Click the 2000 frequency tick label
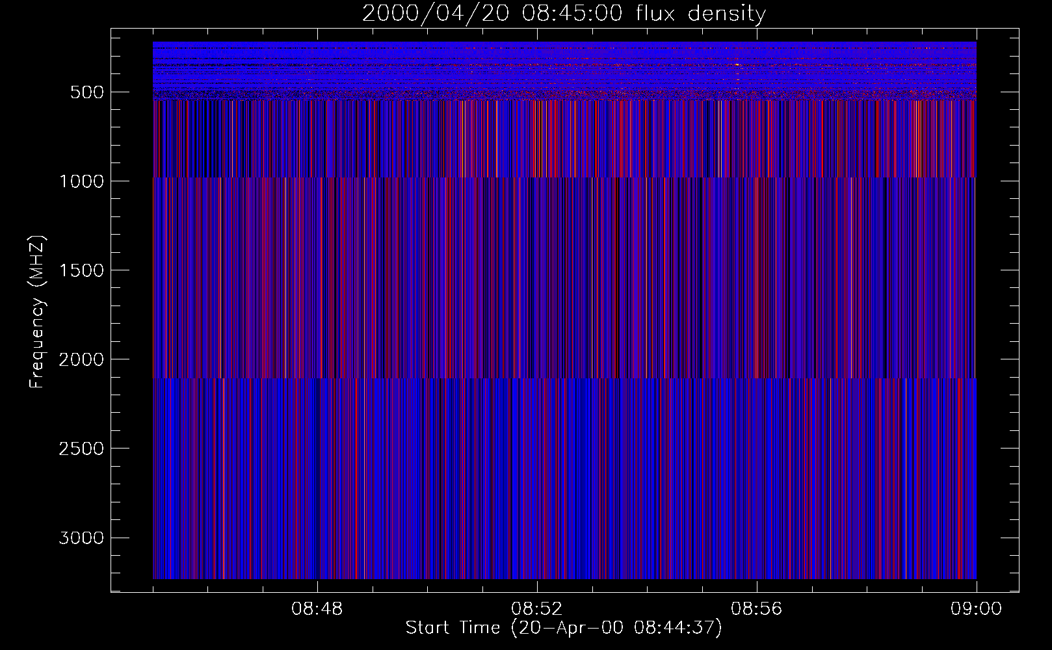This screenshot has width=1052, height=650. (x=81, y=359)
